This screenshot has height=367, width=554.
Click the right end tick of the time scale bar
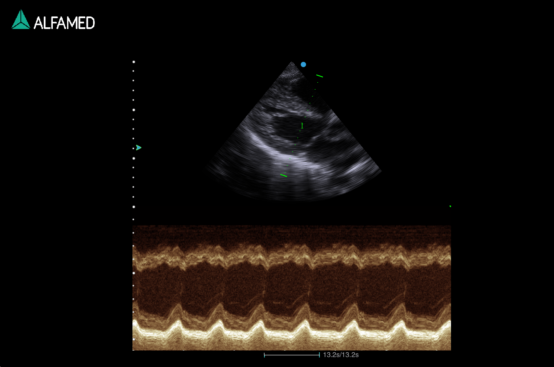pos(319,355)
